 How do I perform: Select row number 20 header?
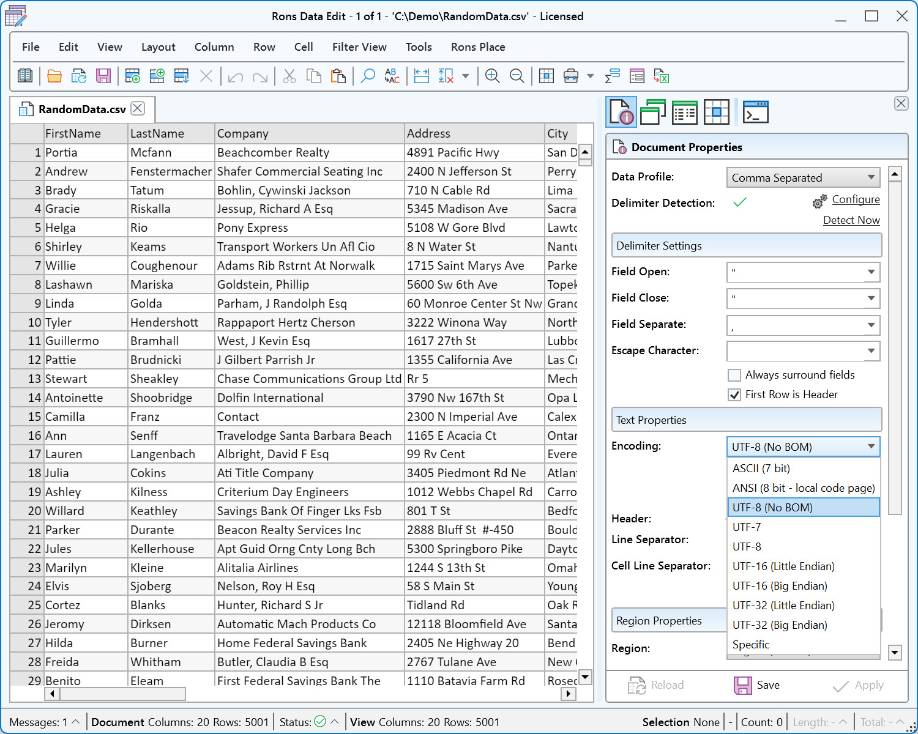pos(27,511)
